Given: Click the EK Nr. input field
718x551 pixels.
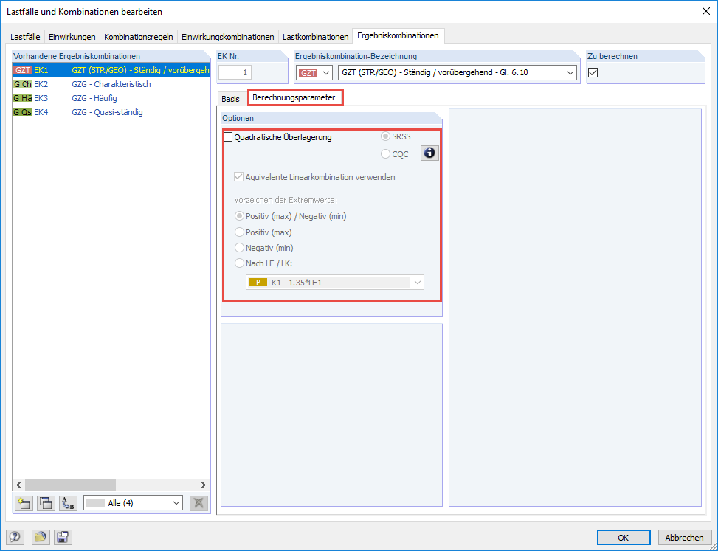Looking at the screenshot, I should (235, 73).
